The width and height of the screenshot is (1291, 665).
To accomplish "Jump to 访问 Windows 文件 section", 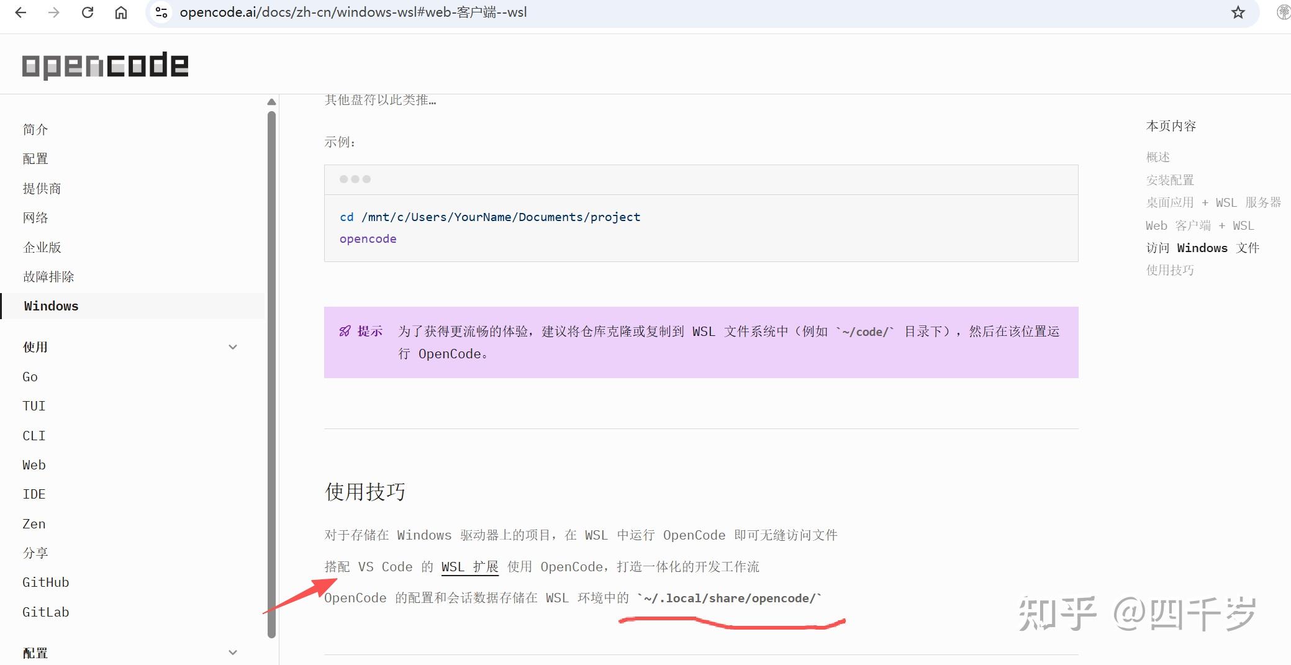I will tap(1203, 248).
